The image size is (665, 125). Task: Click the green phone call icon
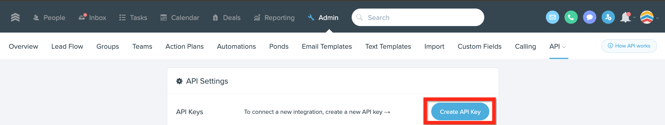(571, 17)
